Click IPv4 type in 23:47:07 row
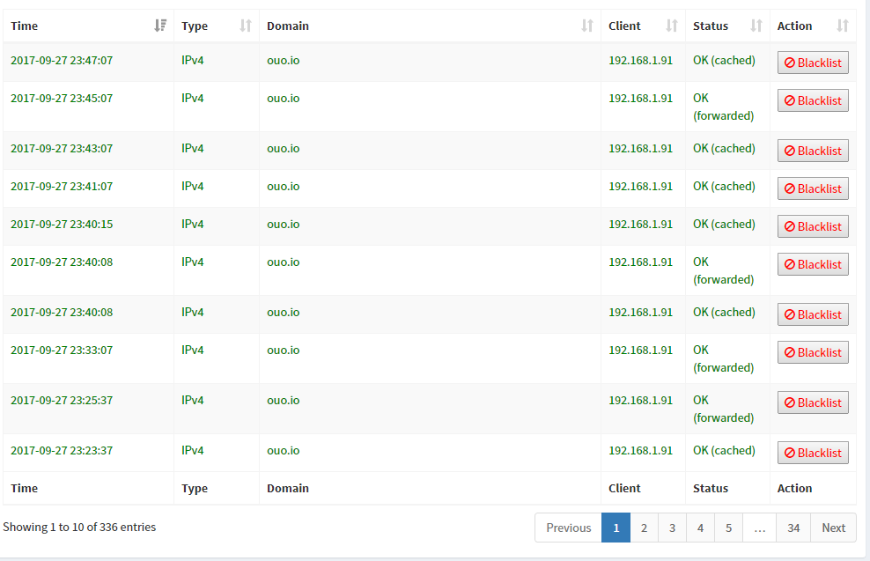Screen dimensions: 870x561 pyautogui.click(x=193, y=60)
